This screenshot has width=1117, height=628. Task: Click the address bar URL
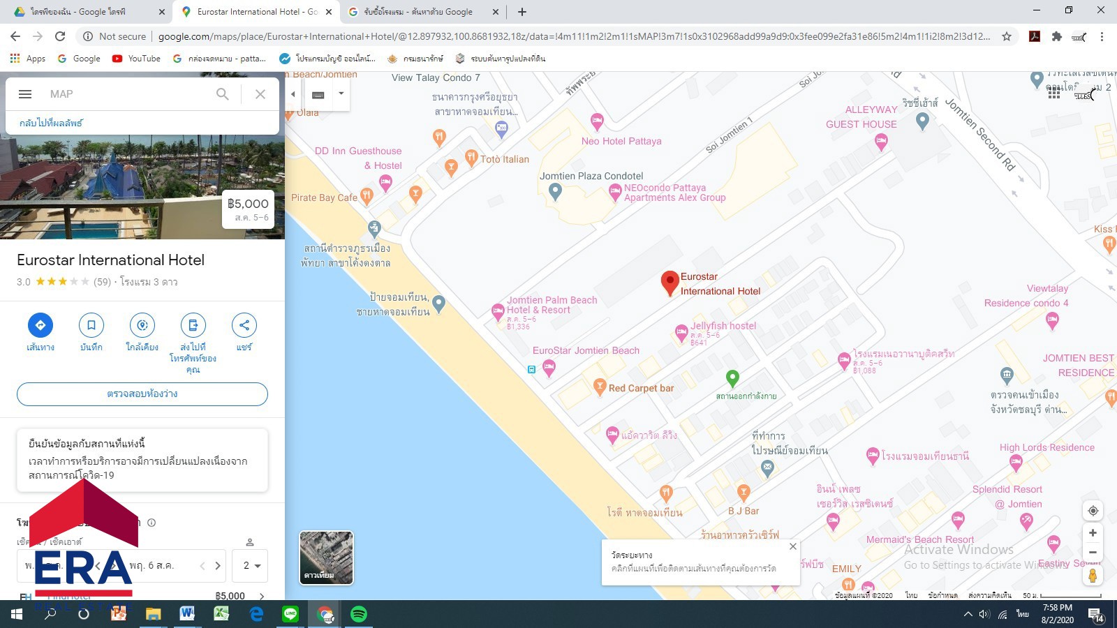572,36
